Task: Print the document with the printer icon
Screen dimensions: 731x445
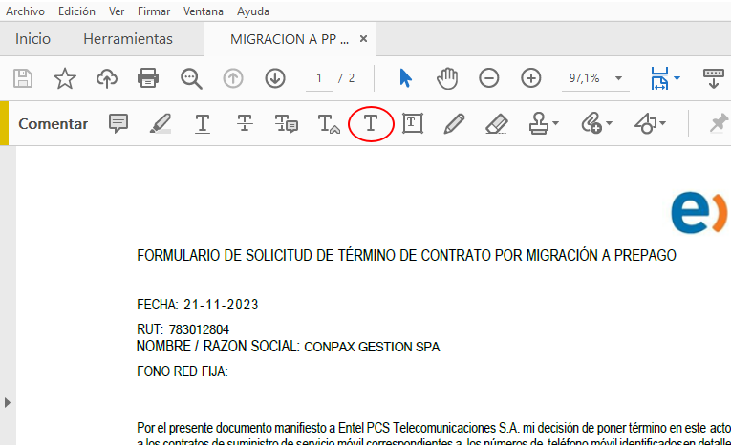Action: [148, 78]
